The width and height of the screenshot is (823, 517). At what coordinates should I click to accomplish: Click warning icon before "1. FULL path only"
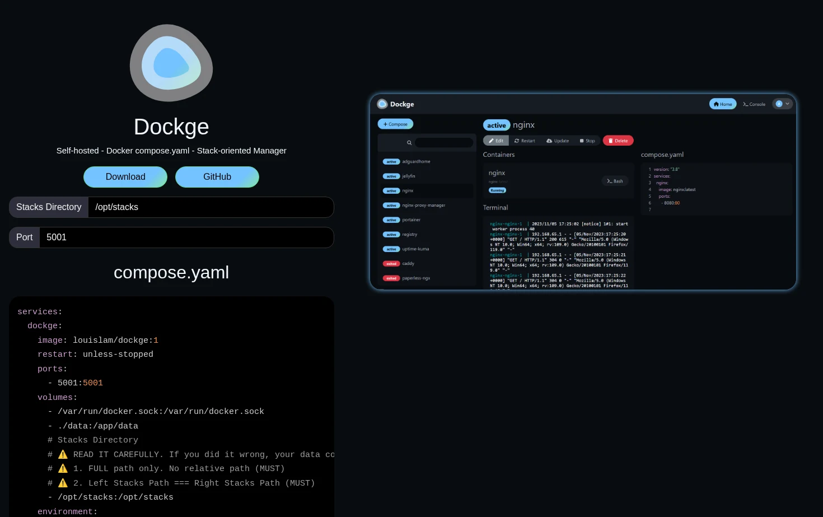click(63, 468)
